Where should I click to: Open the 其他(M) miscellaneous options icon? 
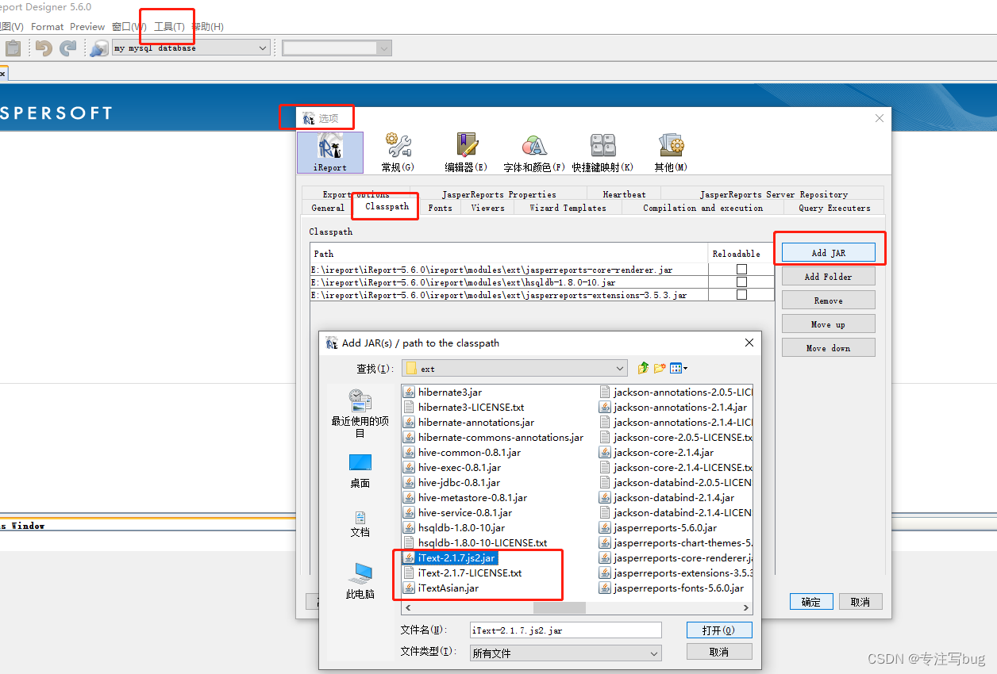(x=672, y=151)
